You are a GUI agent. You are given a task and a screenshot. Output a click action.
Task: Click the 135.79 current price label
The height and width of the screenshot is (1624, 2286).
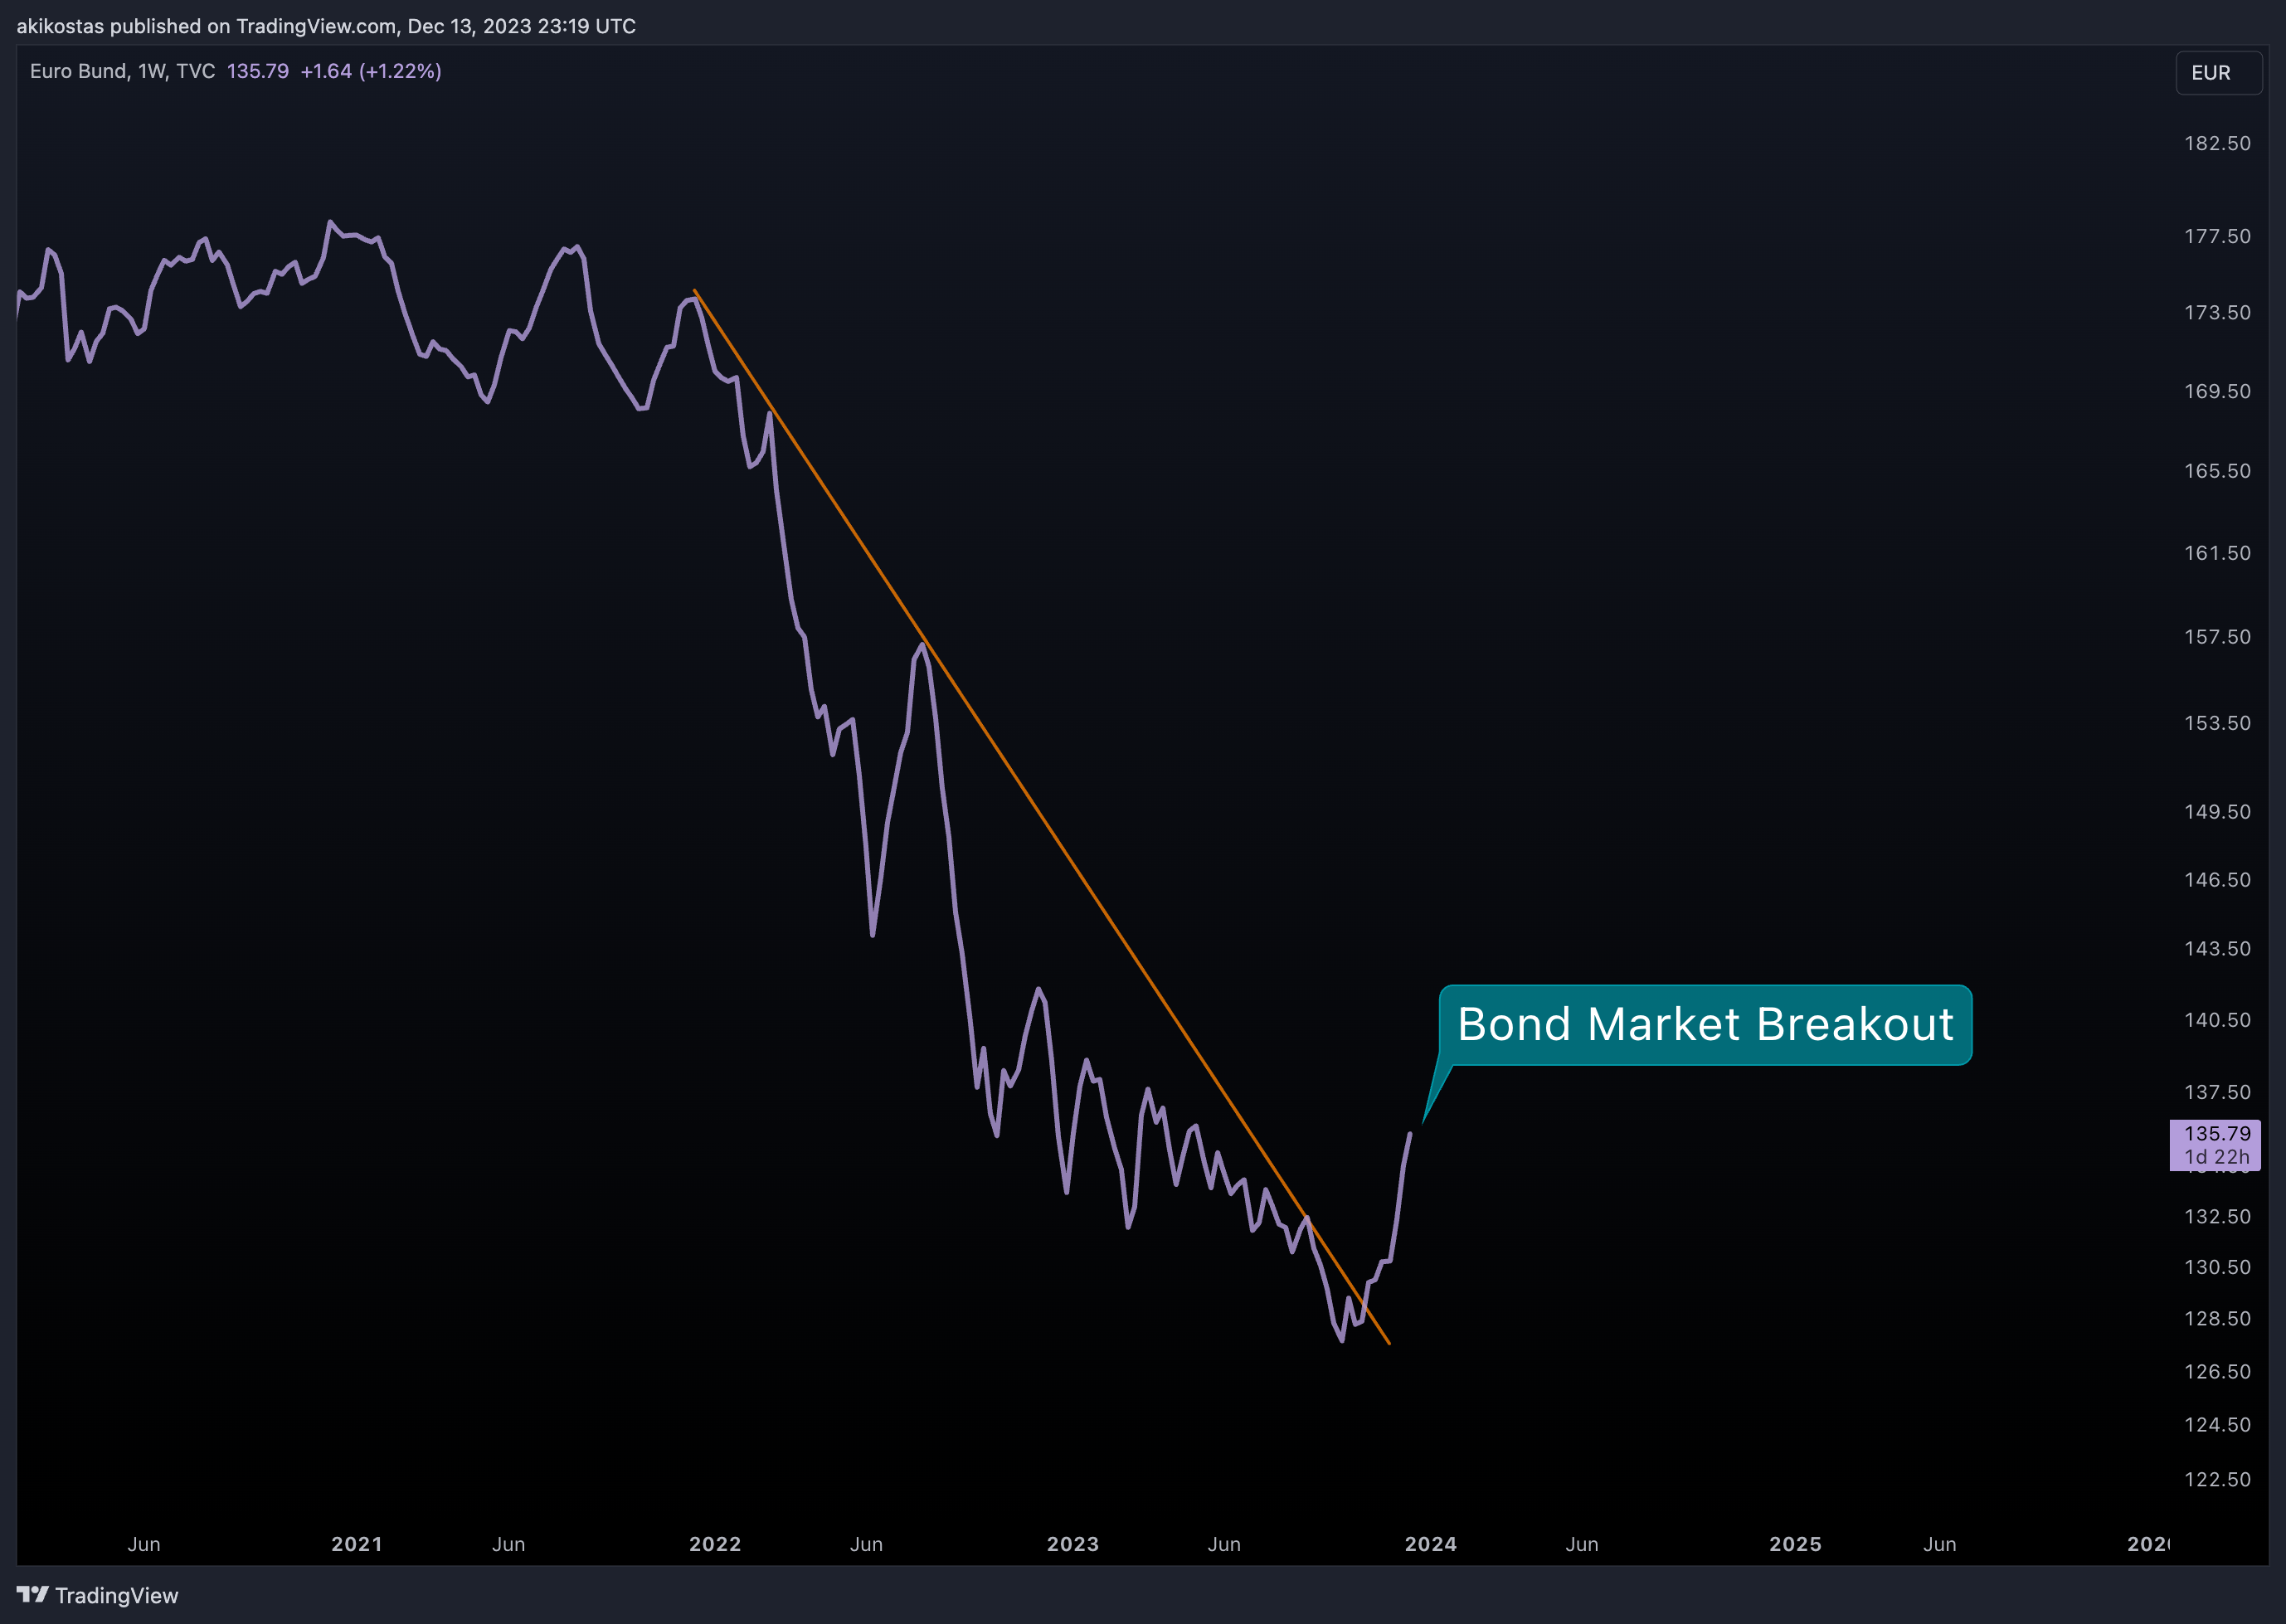2217,1133
